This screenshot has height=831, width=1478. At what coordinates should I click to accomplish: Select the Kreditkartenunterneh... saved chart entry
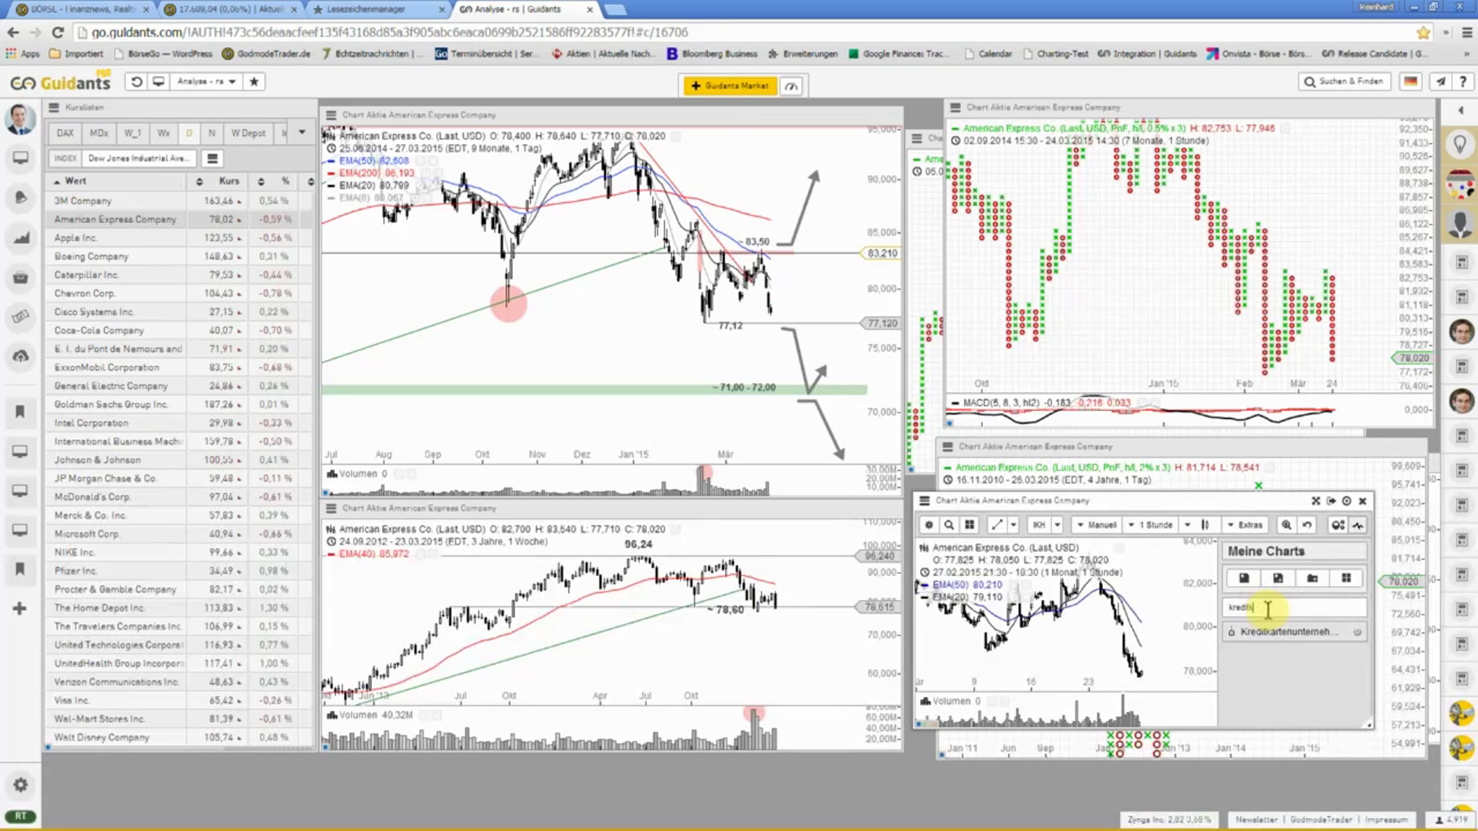point(1294,632)
